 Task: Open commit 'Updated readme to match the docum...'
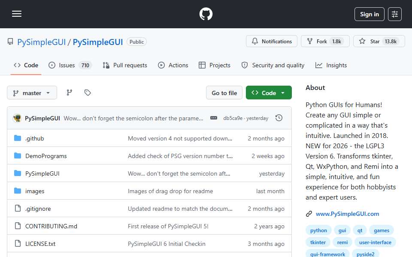180,209
